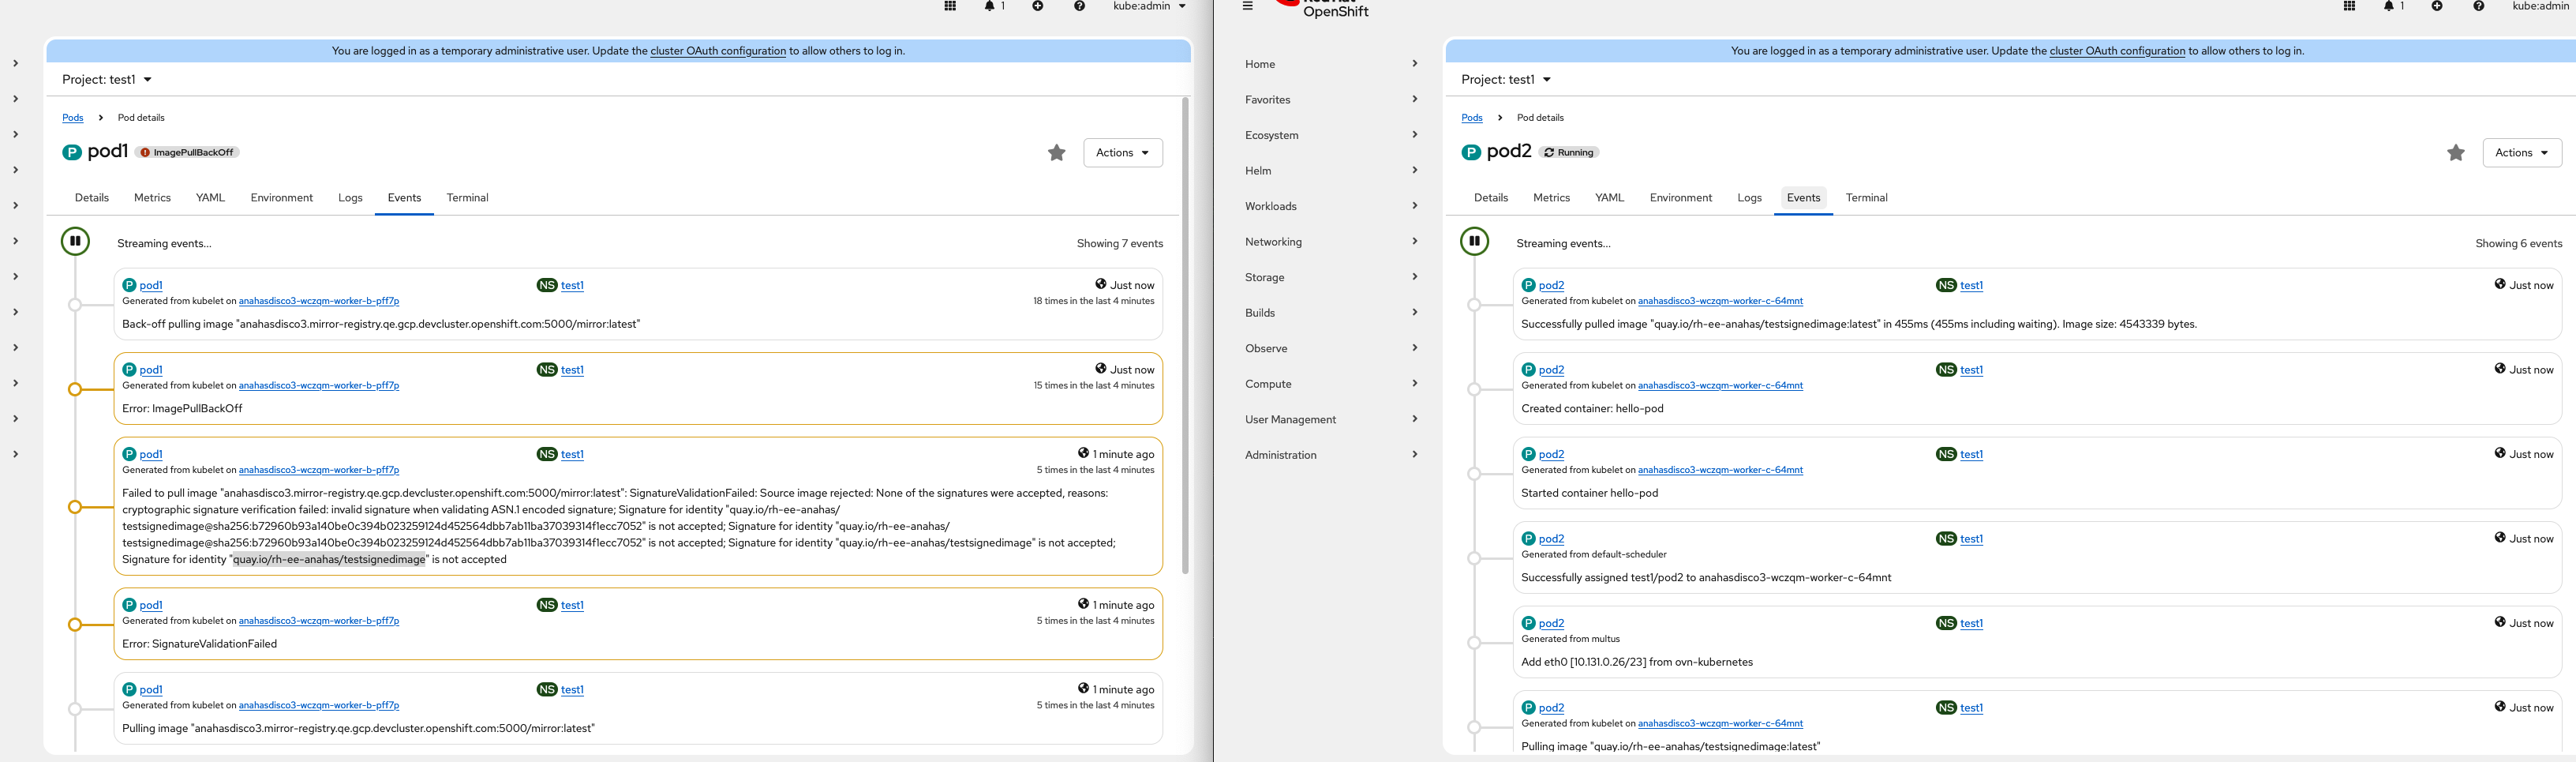Open cluster OAuth configuration link in pod1 window
Viewport: 2576px width, 762px height.
(x=718, y=51)
